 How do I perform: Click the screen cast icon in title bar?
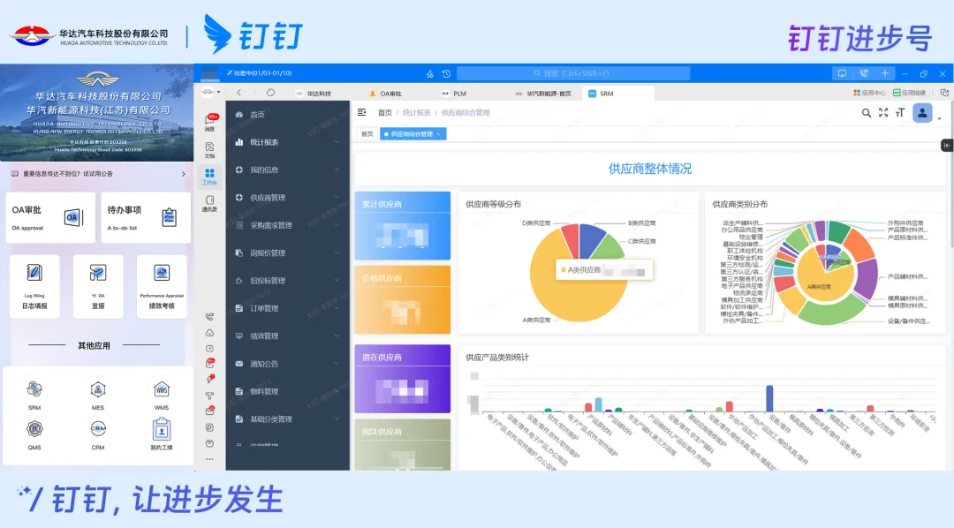pyautogui.click(x=842, y=73)
